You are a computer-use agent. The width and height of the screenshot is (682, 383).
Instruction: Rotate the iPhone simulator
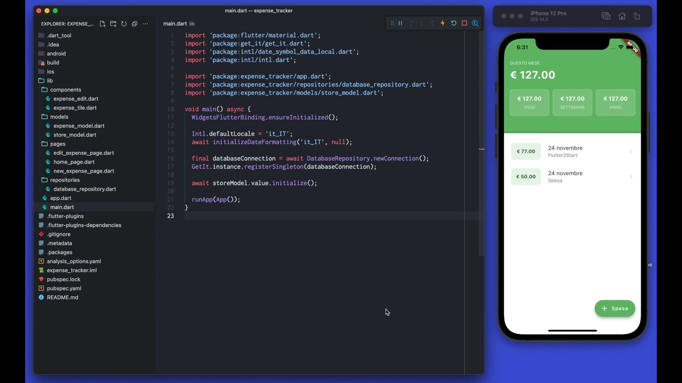coord(637,16)
